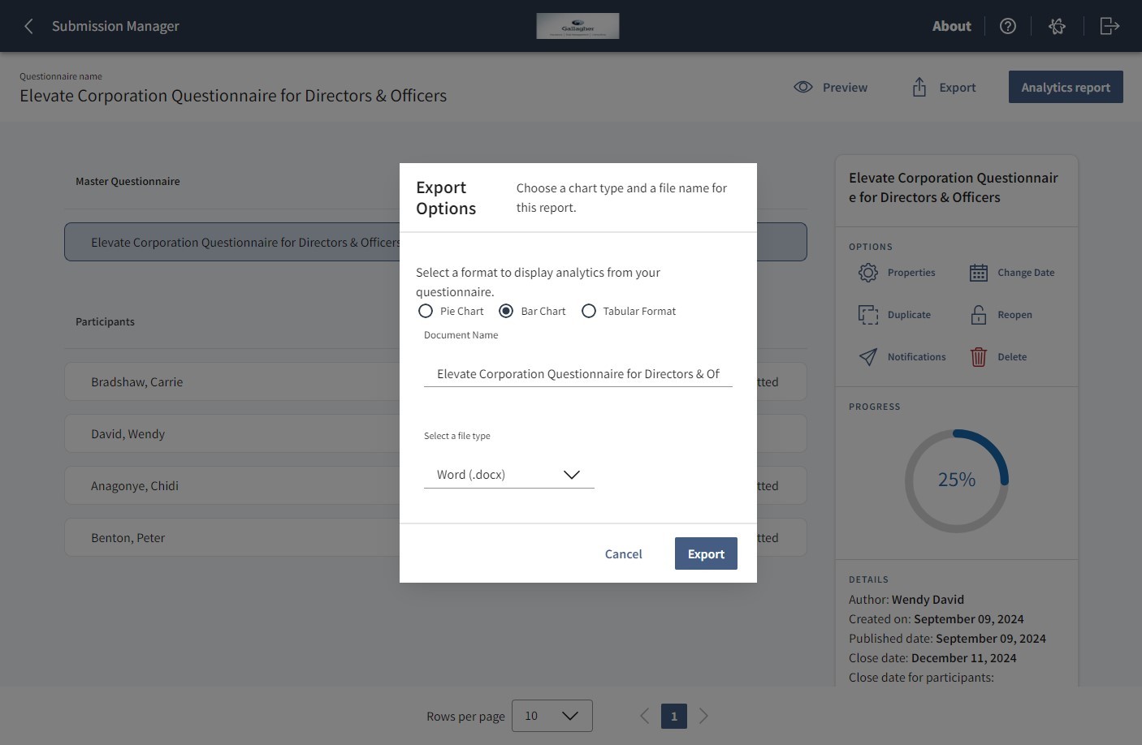Click the back arrow beside Submission Manager

[x=28, y=25]
